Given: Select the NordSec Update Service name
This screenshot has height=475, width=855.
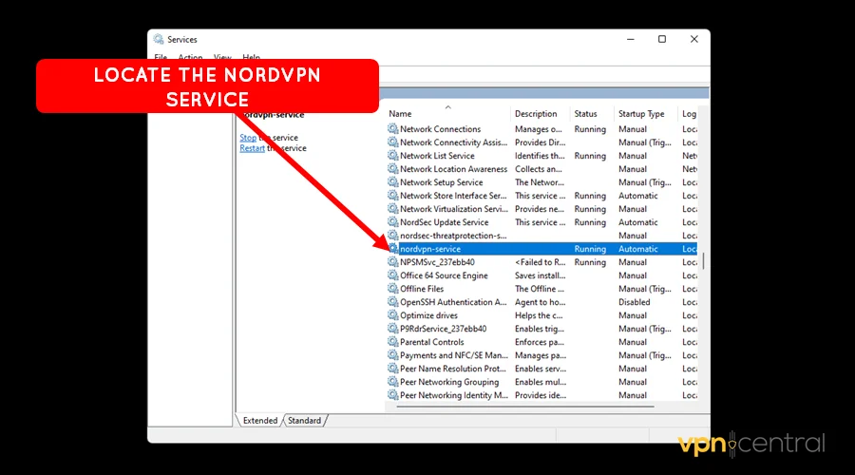Looking at the screenshot, I should point(444,222).
